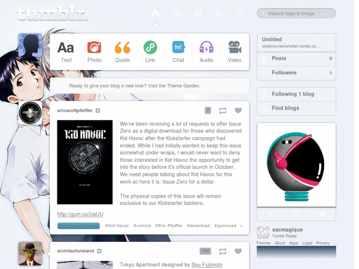Screen dimensions: 359x269
Task: Open the ericscottpfeiffer blog name link
Action: point(74,110)
